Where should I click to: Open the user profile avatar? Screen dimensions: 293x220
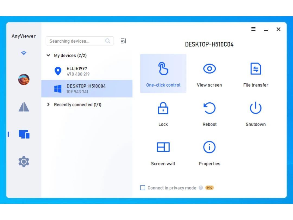24,80
